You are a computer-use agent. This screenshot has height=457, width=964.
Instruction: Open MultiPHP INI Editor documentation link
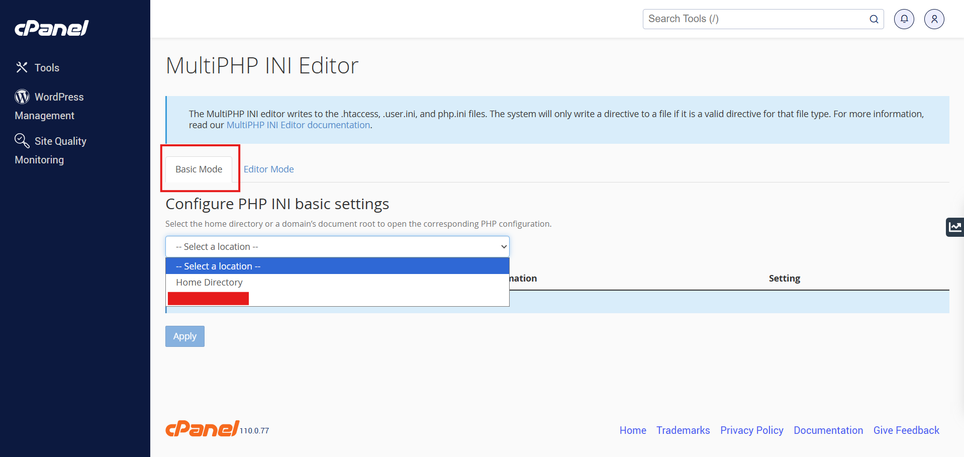(298, 125)
